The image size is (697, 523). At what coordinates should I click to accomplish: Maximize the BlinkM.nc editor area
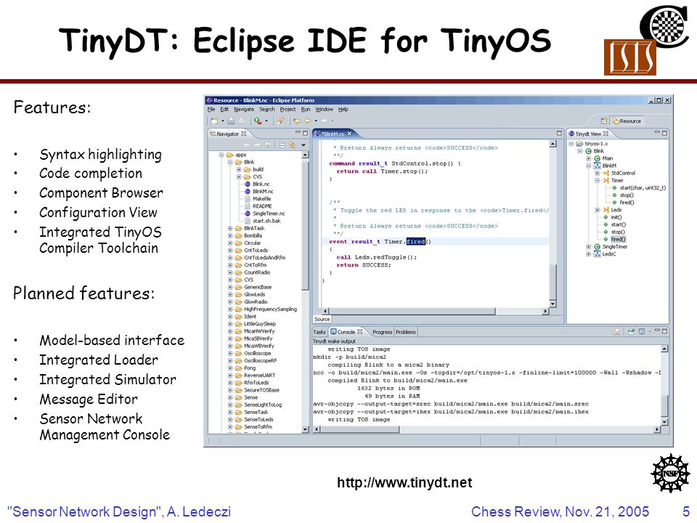click(x=559, y=133)
